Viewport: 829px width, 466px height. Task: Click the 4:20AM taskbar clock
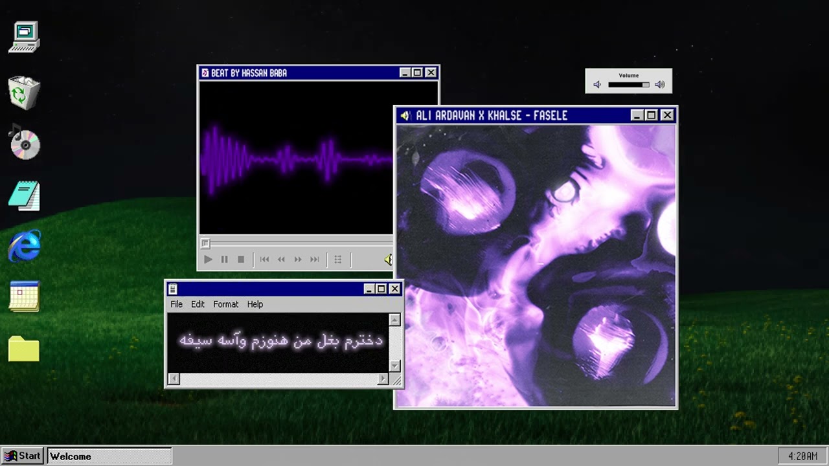coord(802,456)
